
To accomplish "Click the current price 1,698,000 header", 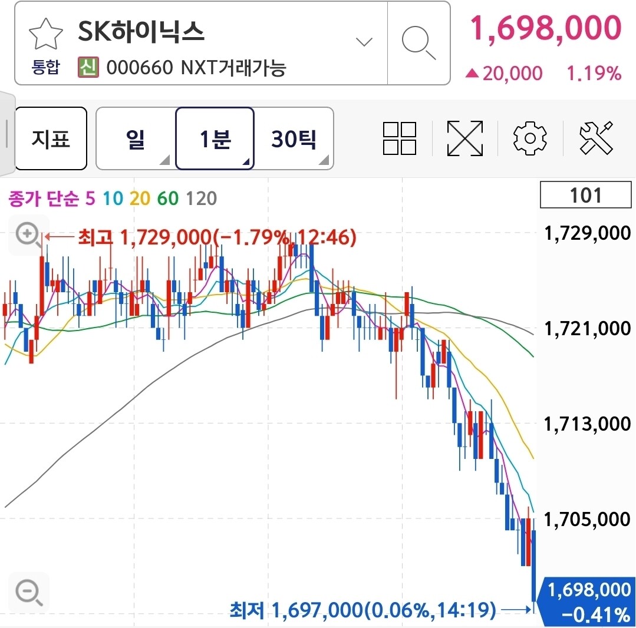I will pyautogui.click(x=546, y=28).
